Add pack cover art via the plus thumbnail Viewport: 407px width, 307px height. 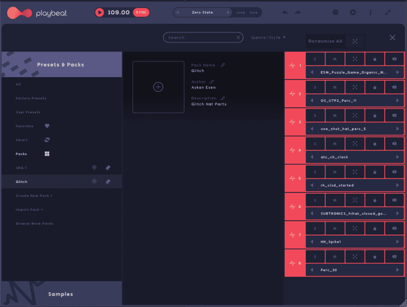pos(158,87)
